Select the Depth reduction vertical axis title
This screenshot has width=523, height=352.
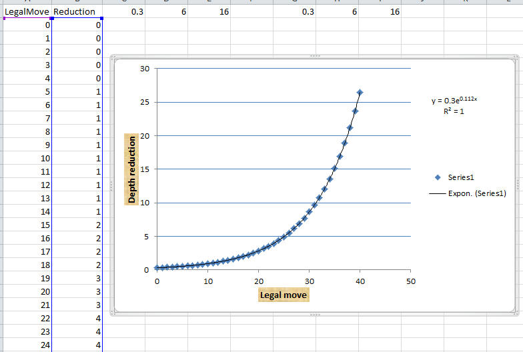132,169
